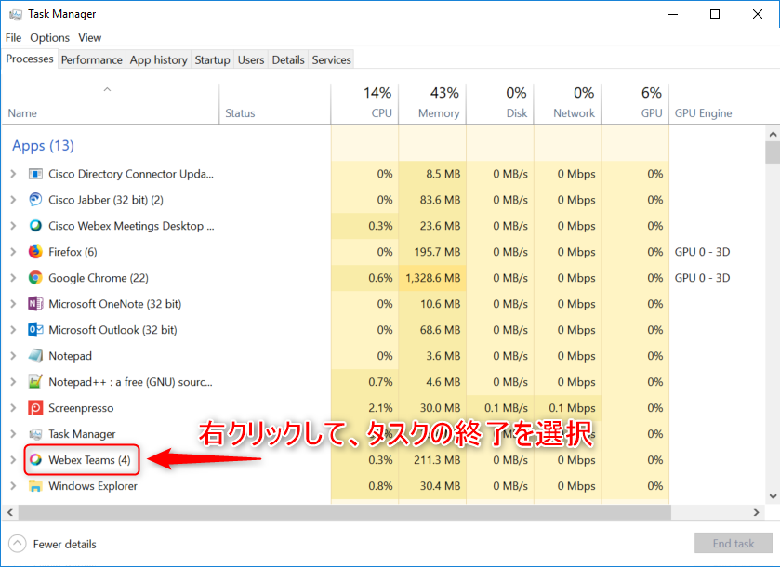Open the File menu

(x=13, y=38)
